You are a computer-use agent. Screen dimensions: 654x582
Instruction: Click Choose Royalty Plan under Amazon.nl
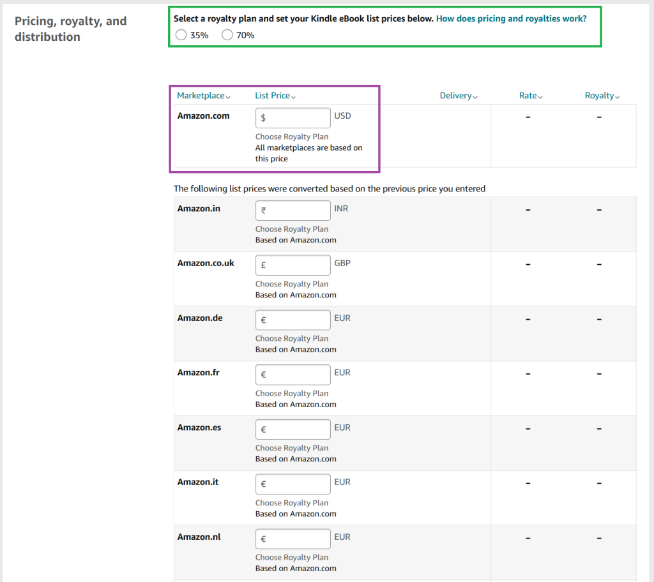[x=291, y=557]
